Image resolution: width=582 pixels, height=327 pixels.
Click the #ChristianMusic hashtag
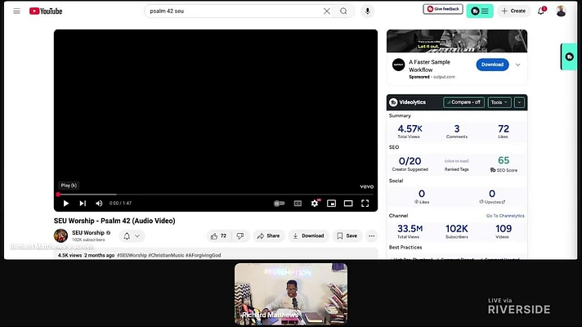point(166,255)
